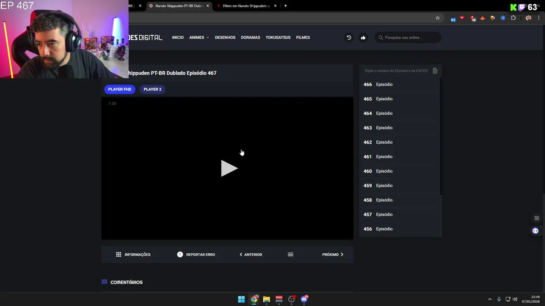The width and height of the screenshot is (545, 306).
Task: Click the taskbar microphone tray icon
Action: pos(499,299)
